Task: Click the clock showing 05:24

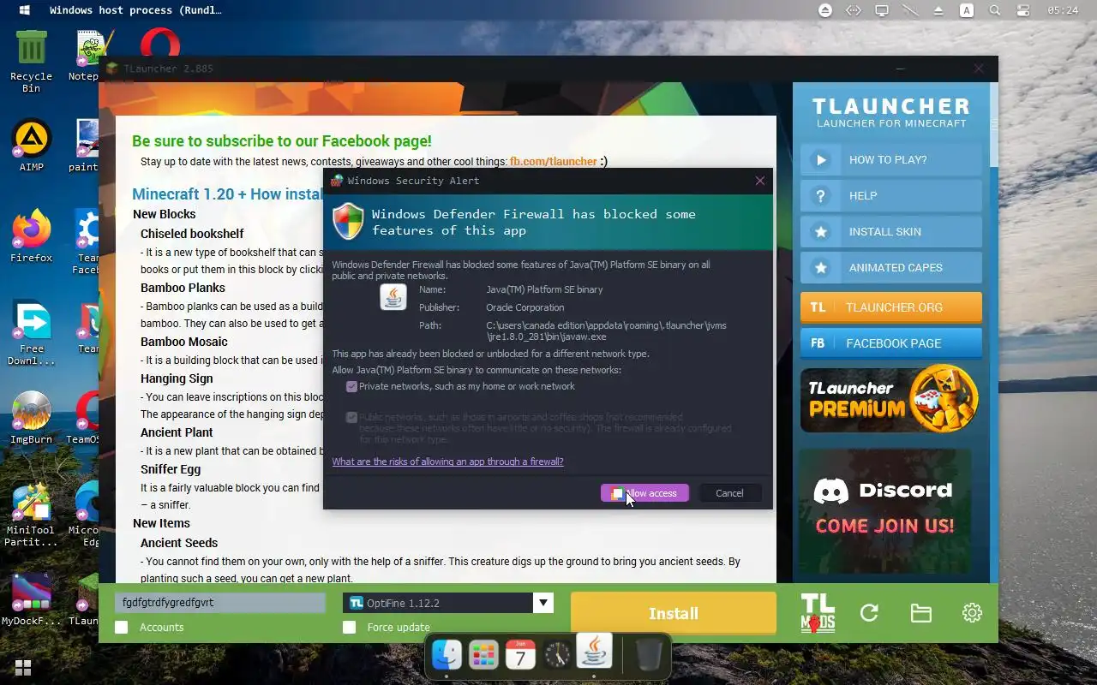Action: click(1063, 10)
